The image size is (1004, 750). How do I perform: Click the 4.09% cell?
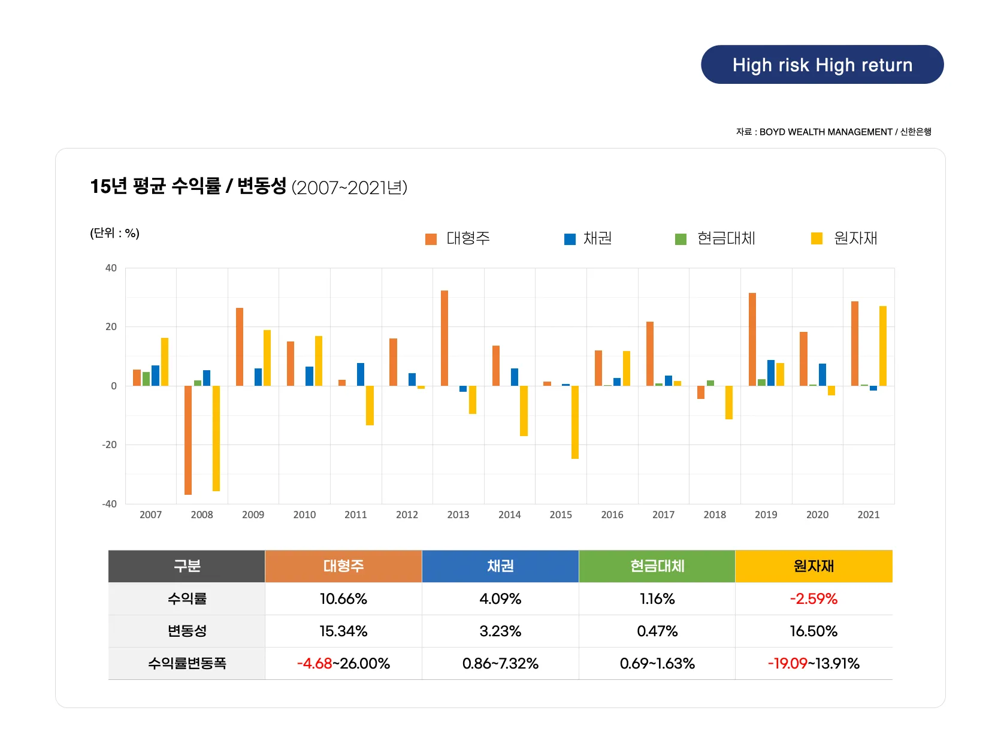click(500, 598)
